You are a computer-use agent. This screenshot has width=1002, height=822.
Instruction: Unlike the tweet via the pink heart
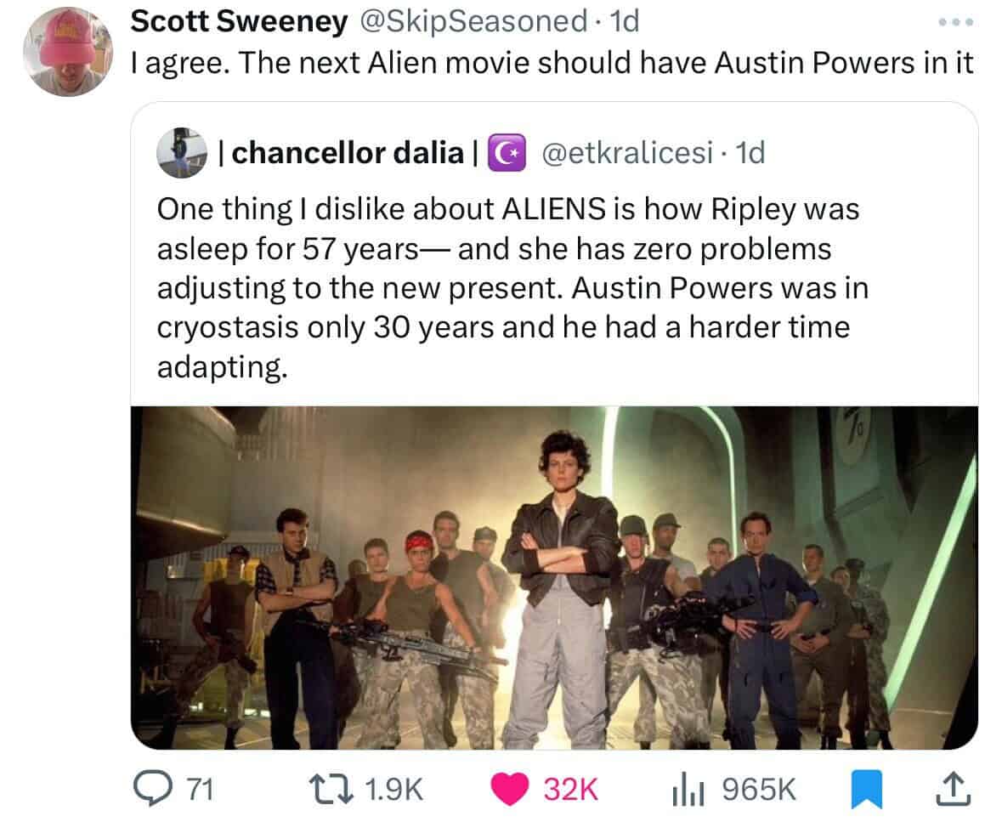pos(510,789)
